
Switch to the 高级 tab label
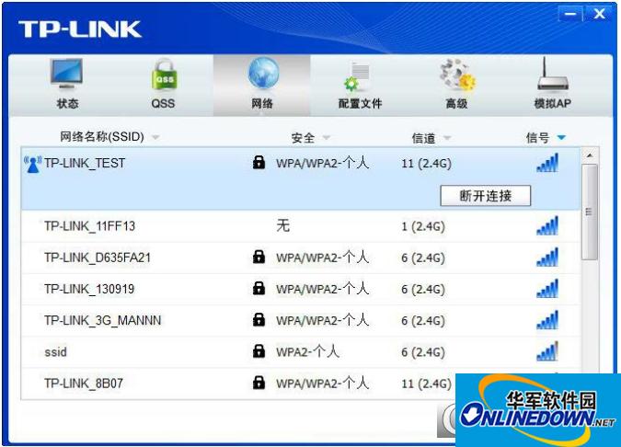point(456,104)
